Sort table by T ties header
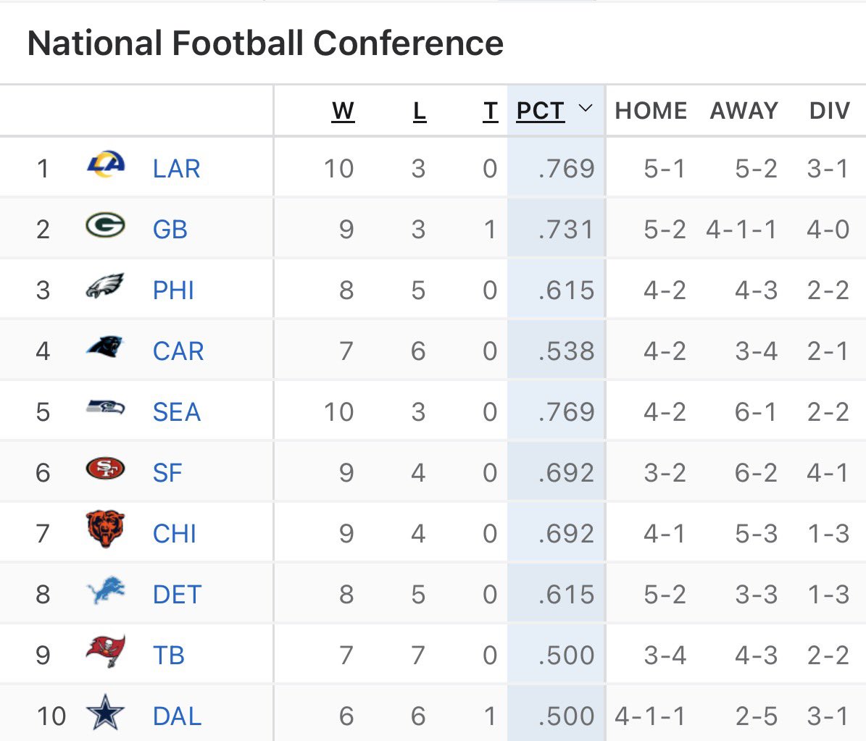This screenshot has width=866, height=741. [x=491, y=111]
